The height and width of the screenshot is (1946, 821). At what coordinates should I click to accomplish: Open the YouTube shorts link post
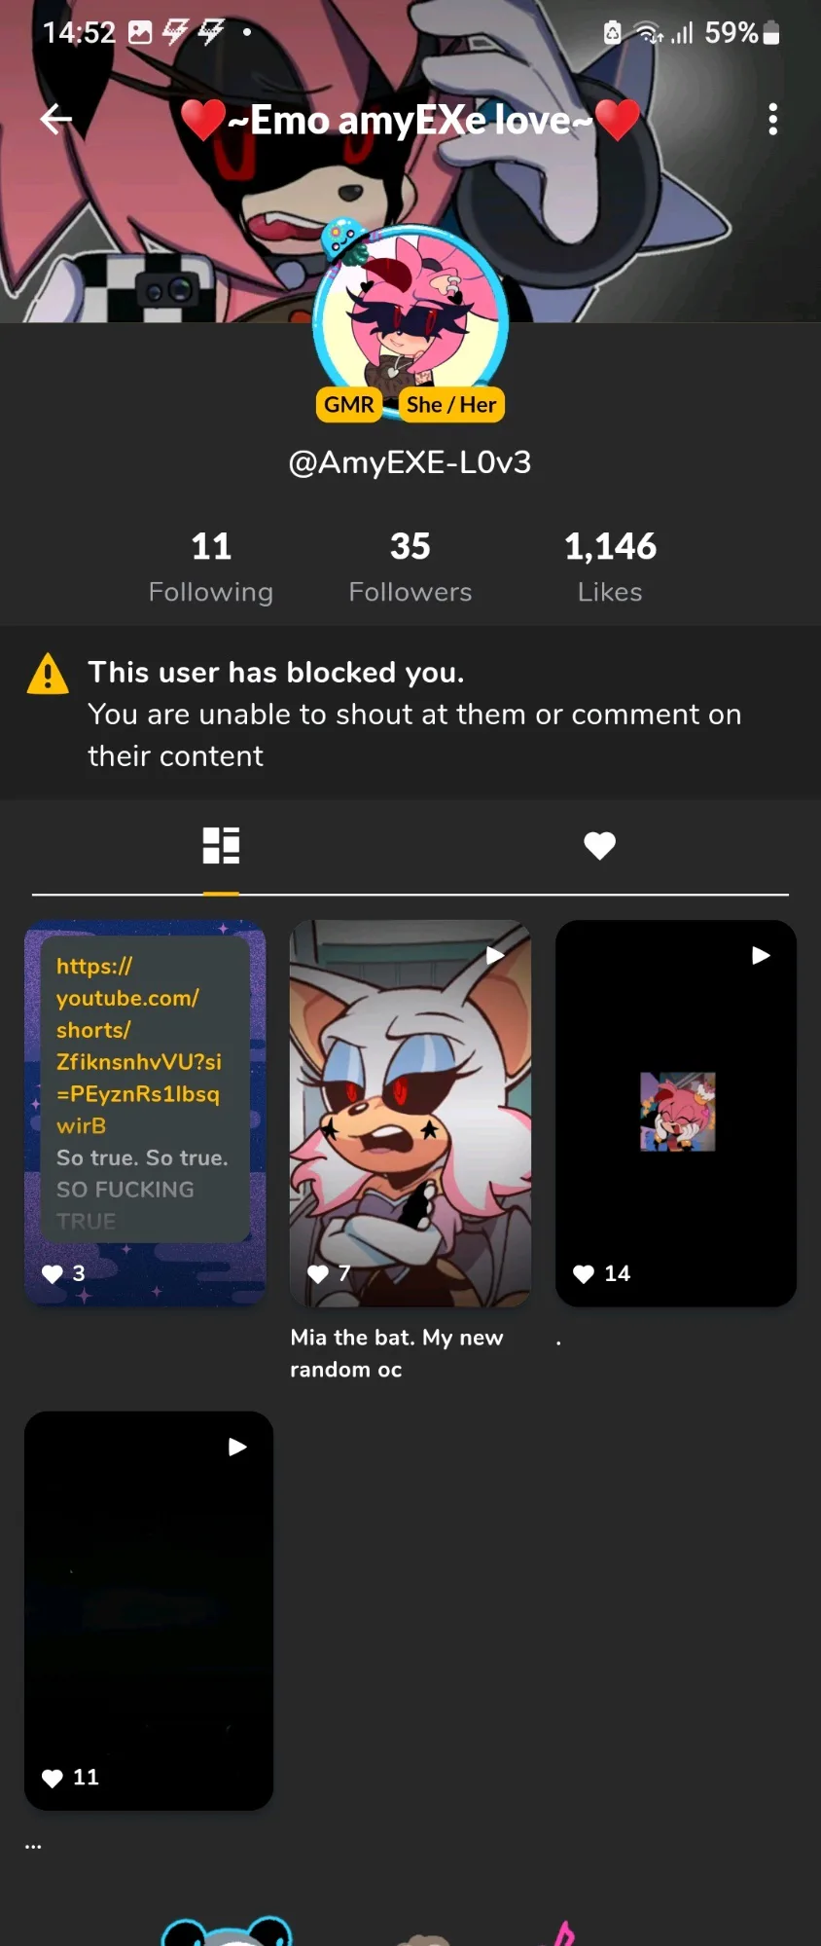(145, 1090)
